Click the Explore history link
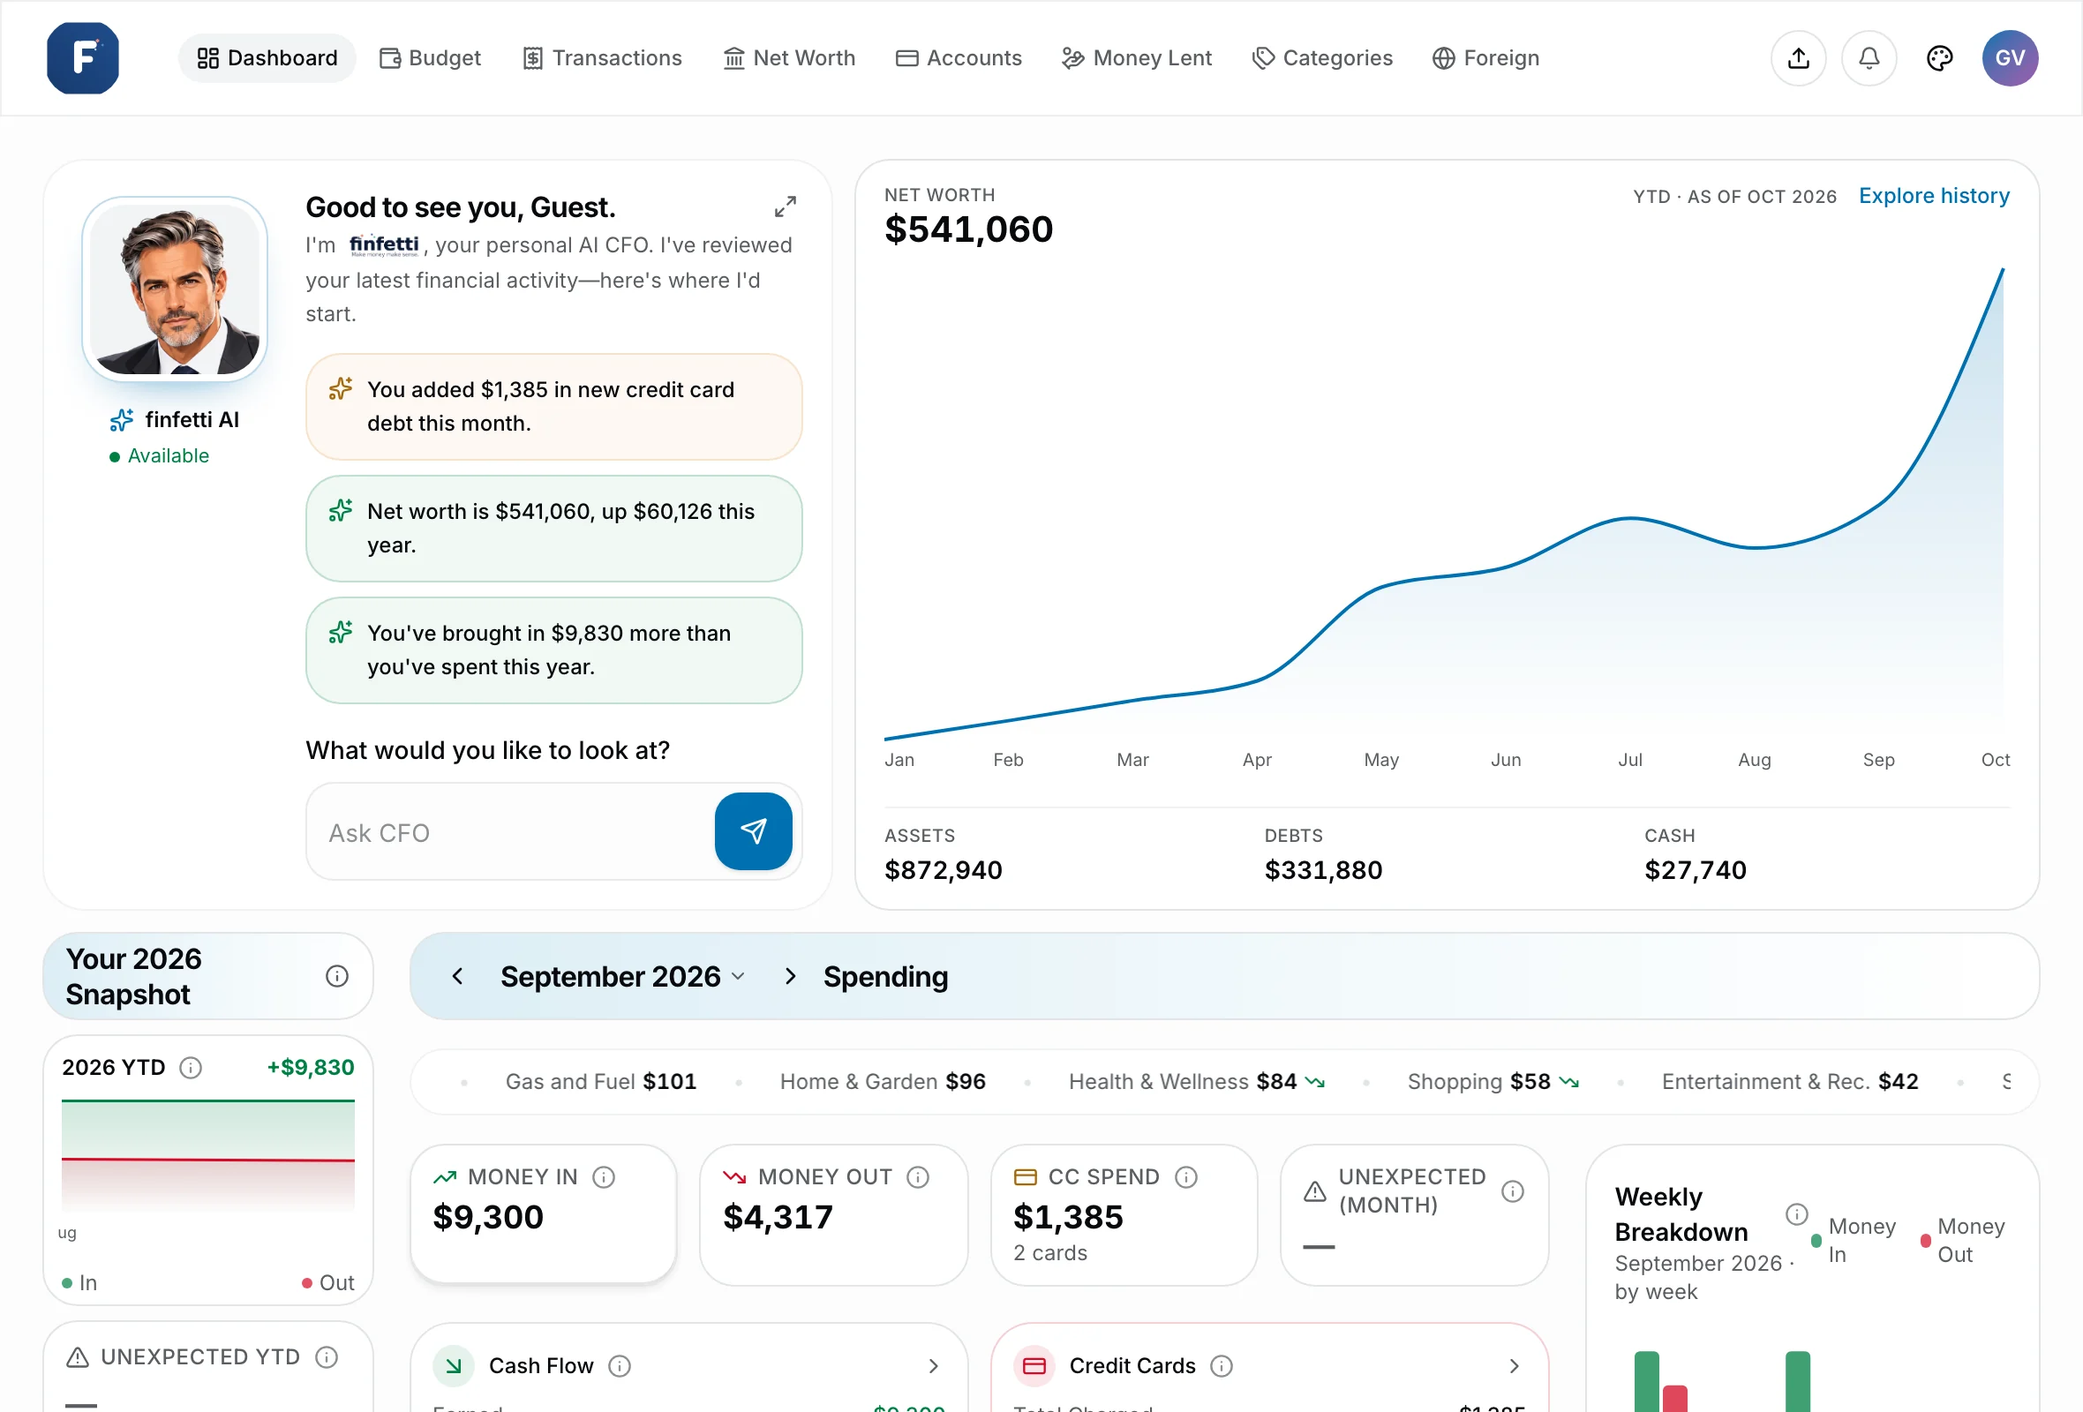2083x1412 pixels. pos(1933,196)
